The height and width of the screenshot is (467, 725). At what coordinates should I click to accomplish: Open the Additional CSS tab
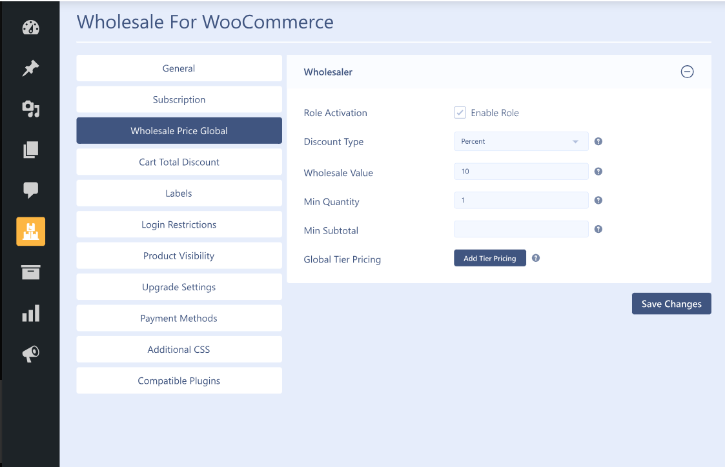[179, 349]
